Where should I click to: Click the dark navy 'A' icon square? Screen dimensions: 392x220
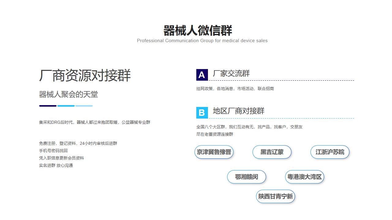click(202, 75)
